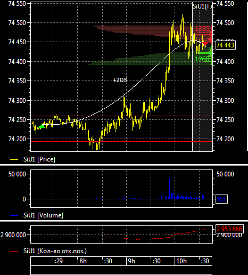Click the blue volume legend line swatch

tap(14, 216)
